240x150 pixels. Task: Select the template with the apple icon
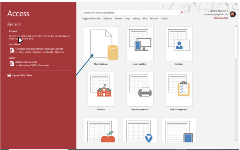click(x=101, y=130)
